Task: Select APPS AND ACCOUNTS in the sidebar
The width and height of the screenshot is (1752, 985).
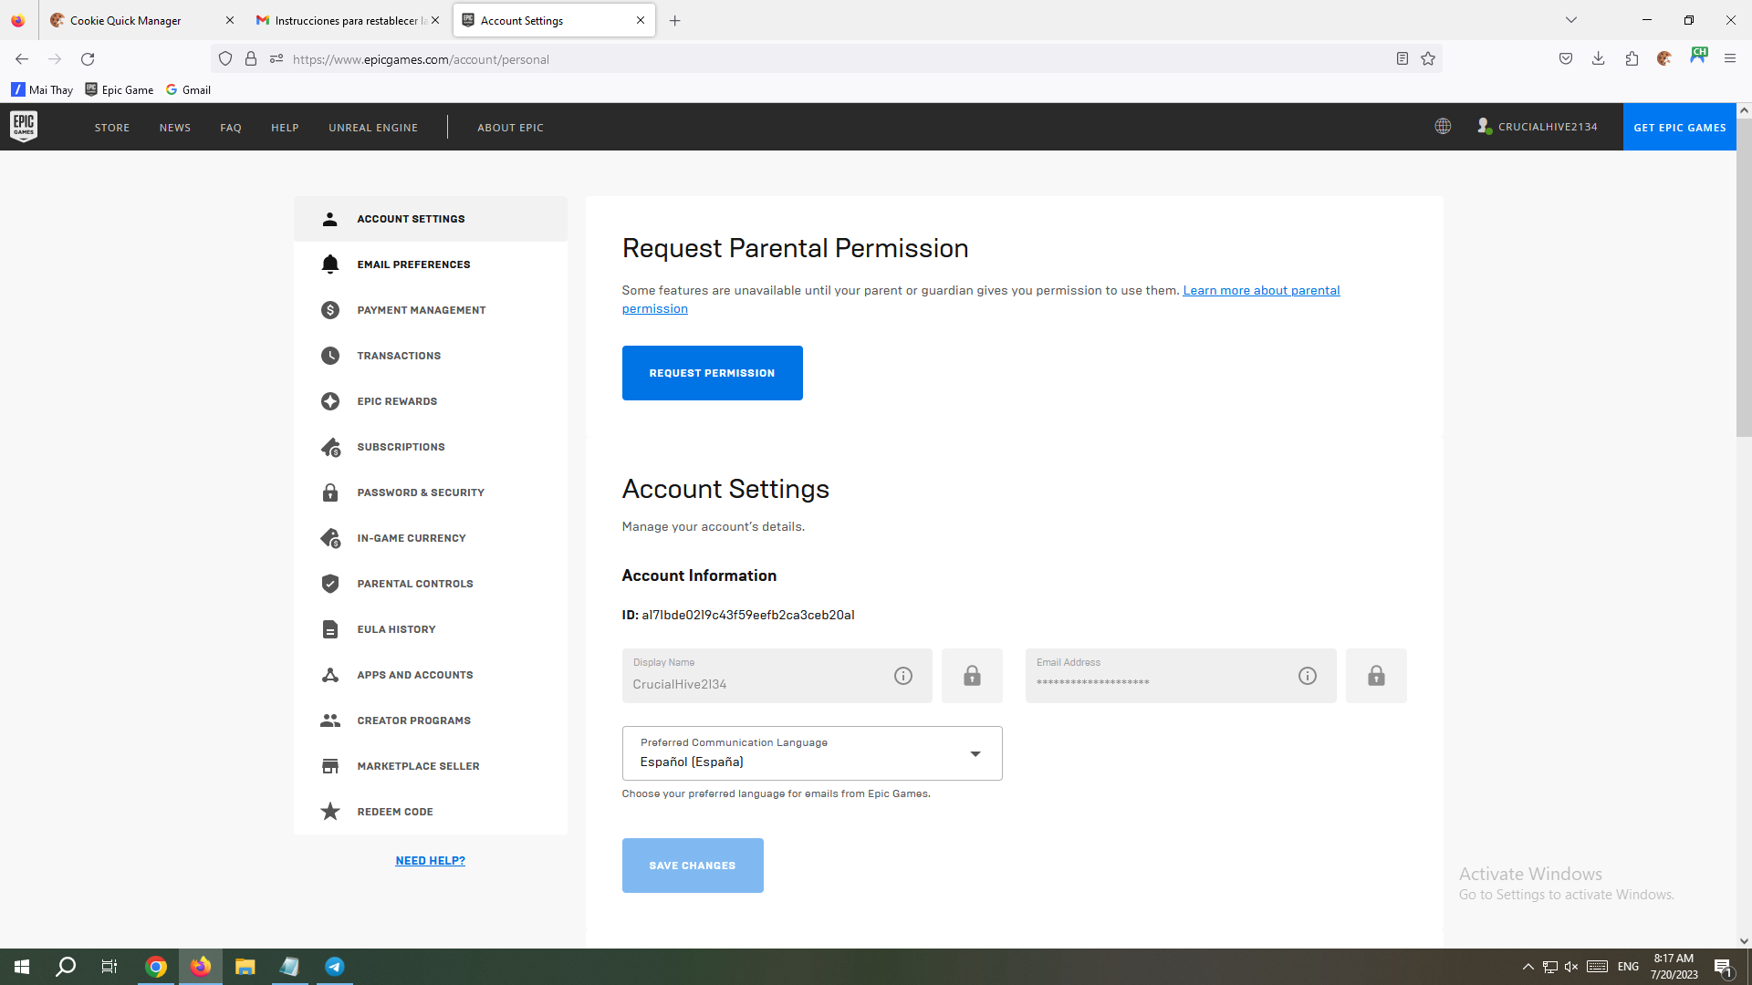Action: pos(431,675)
